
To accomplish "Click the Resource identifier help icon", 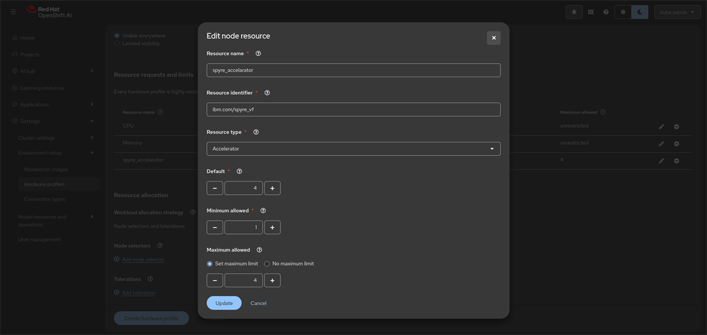I will (267, 93).
